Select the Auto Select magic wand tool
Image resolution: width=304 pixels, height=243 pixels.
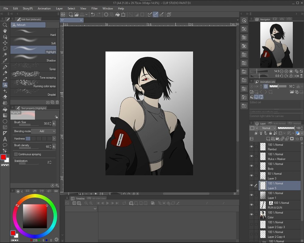(x=5, y=54)
